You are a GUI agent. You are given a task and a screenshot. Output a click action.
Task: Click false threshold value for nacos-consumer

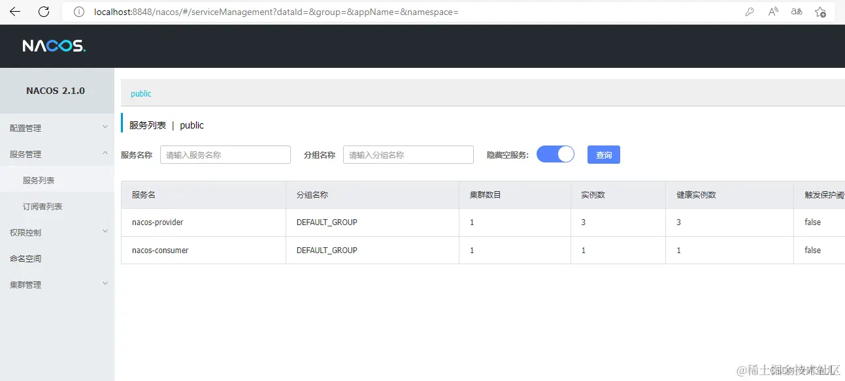click(x=812, y=251)
